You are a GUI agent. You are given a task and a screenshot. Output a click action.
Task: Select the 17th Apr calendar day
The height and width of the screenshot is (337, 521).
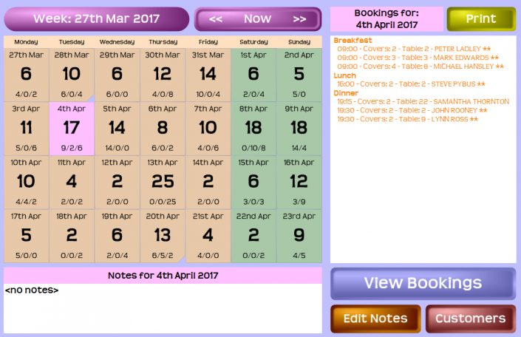[x=27, y=236]
